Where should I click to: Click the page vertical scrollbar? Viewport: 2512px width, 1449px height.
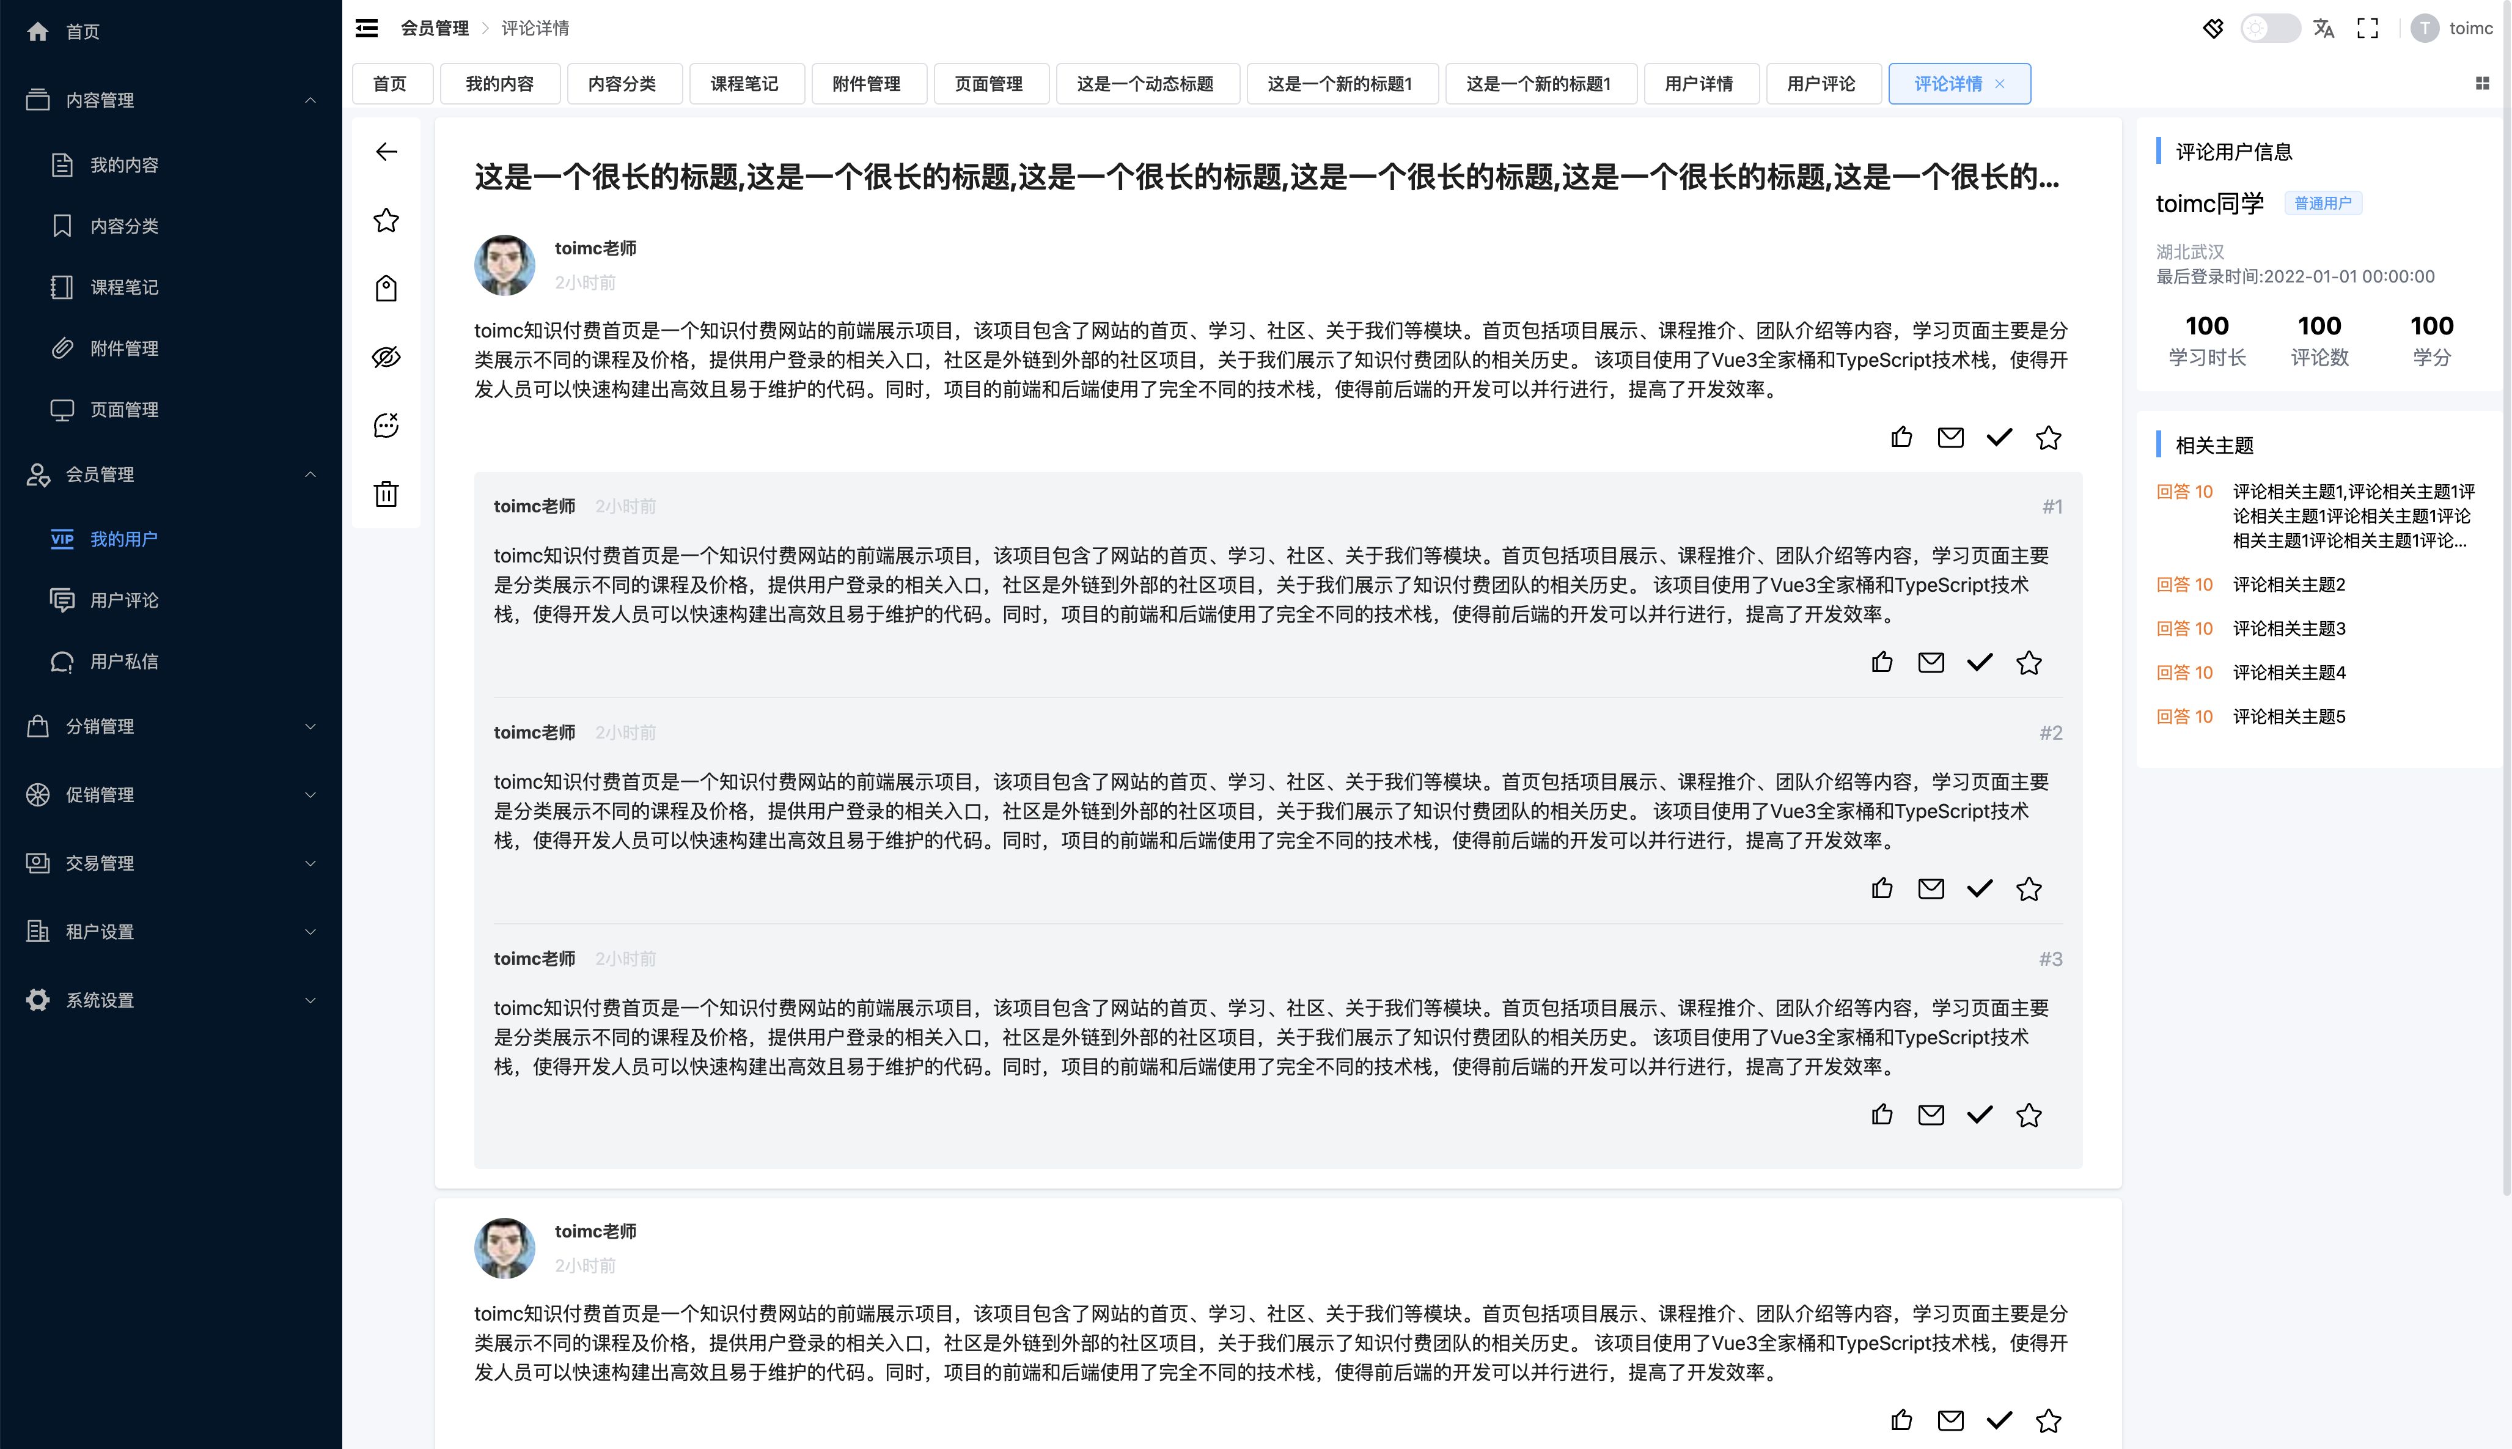pyautogui.click(x=2506, y=597)
